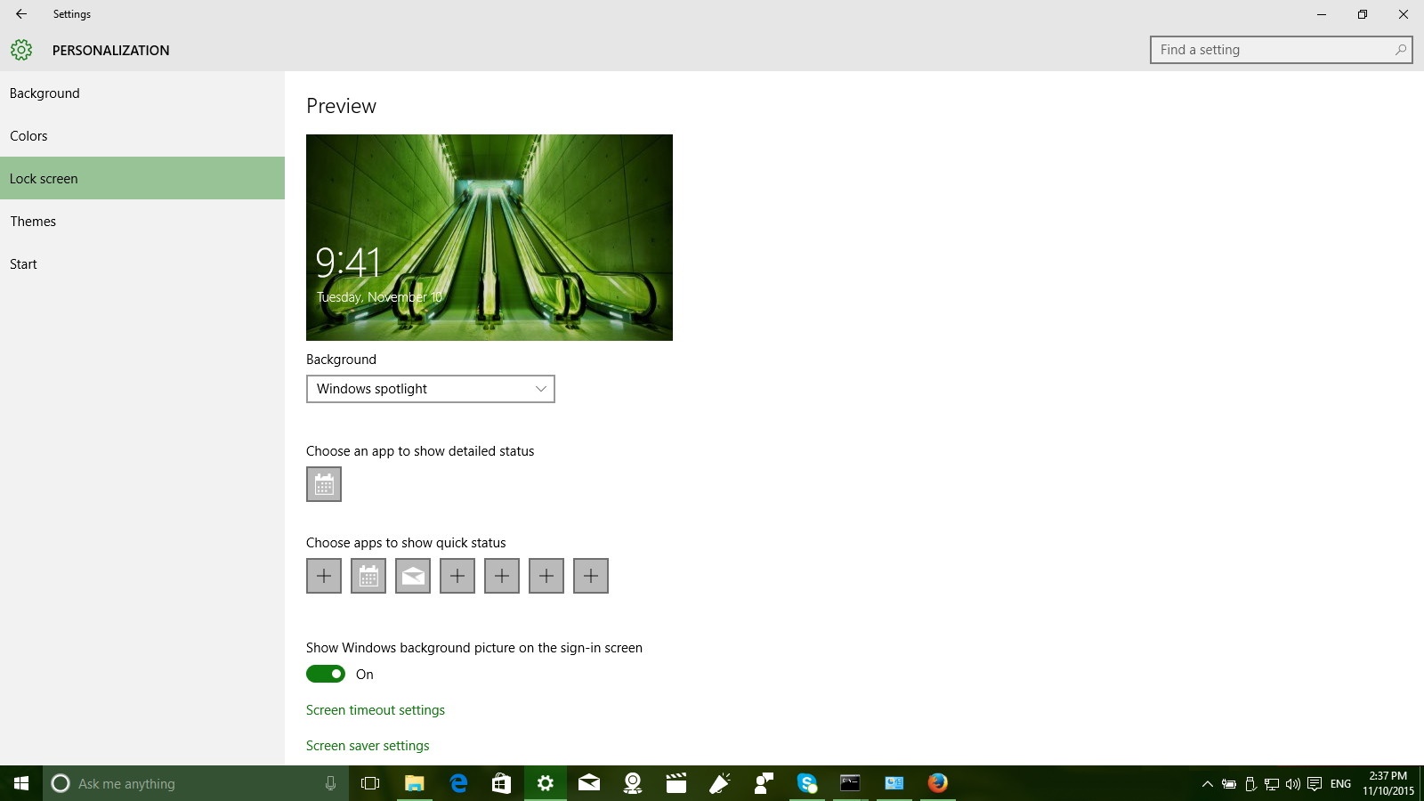Open the network tray icon
Image resolution: width=1424 pixels, height=801 pixels.
(x=1272, y=784)
